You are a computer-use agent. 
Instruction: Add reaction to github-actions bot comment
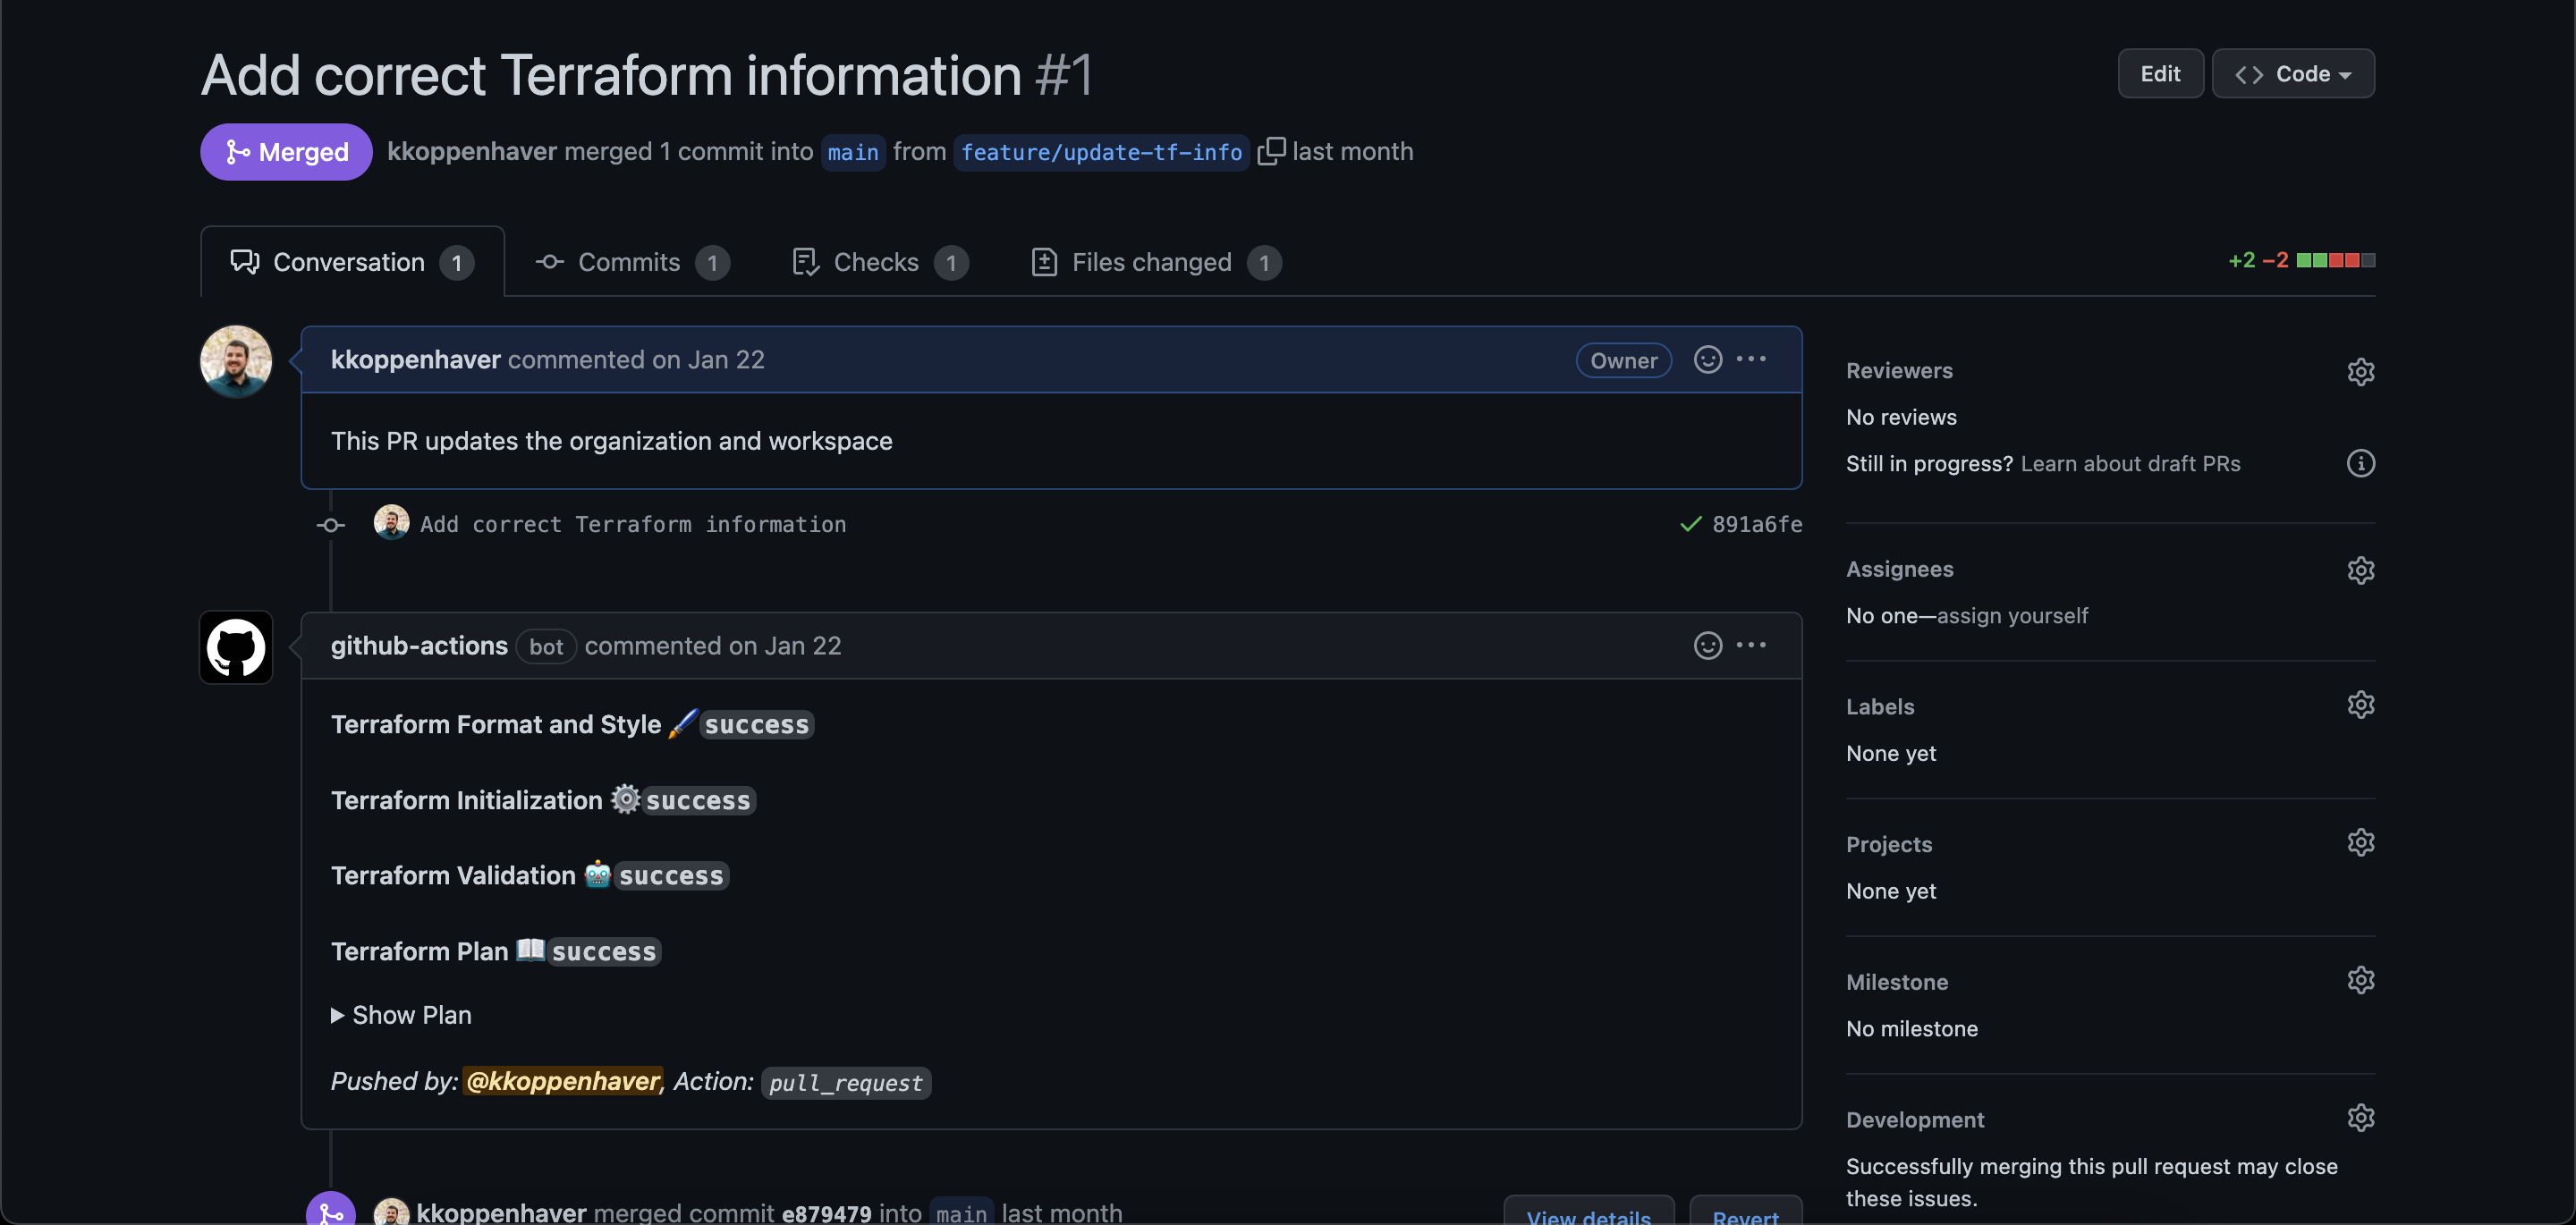point(1707,645)
